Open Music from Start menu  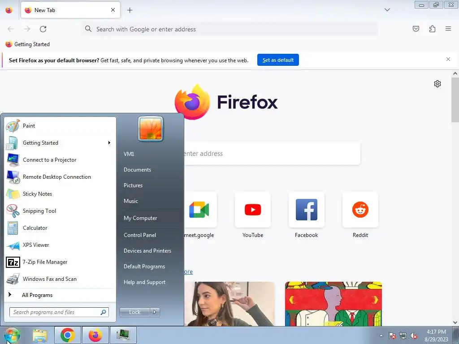[x=130, y=201]
